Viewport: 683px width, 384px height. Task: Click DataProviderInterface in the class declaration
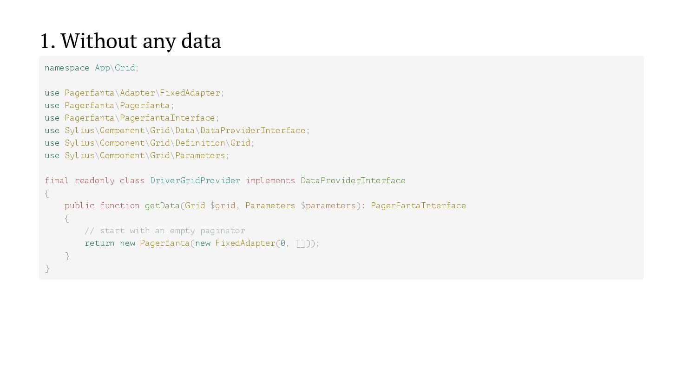pyautogui.click(x=353, y=180)
